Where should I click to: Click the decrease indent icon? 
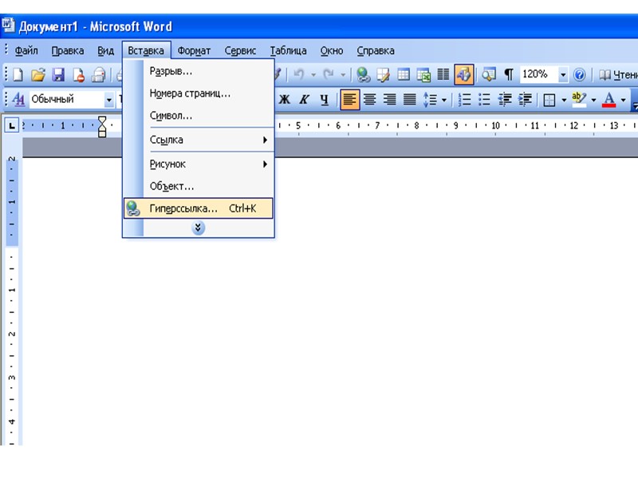(505, 99)
